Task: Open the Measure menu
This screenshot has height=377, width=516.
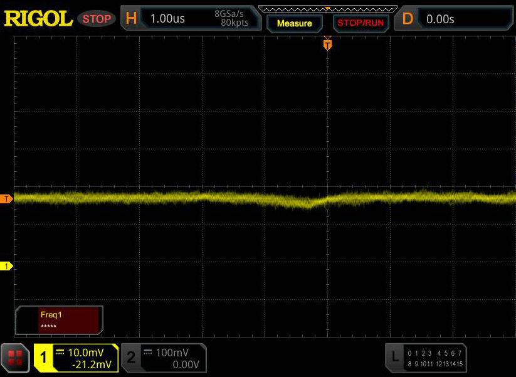Action: tap(294, 23)
